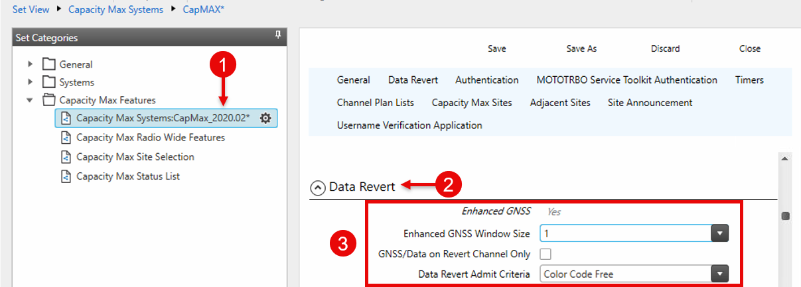This screenshot has width=801, height=287.
Task: Click the Capacity Max Status List file icon
Action: click(66, 176)
